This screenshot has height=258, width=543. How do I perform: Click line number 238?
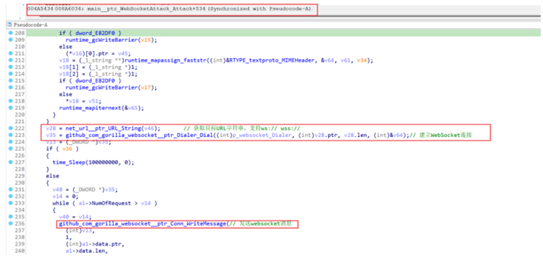[18, 237]
